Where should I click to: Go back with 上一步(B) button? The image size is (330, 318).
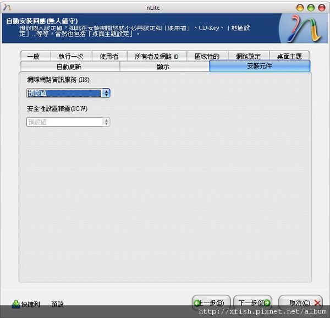tap(211, 303)
